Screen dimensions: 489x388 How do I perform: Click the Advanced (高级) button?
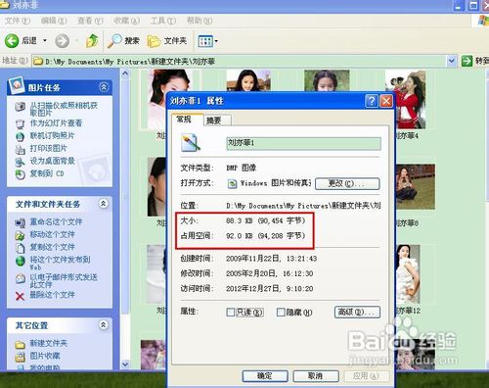(x=357, y=312)
